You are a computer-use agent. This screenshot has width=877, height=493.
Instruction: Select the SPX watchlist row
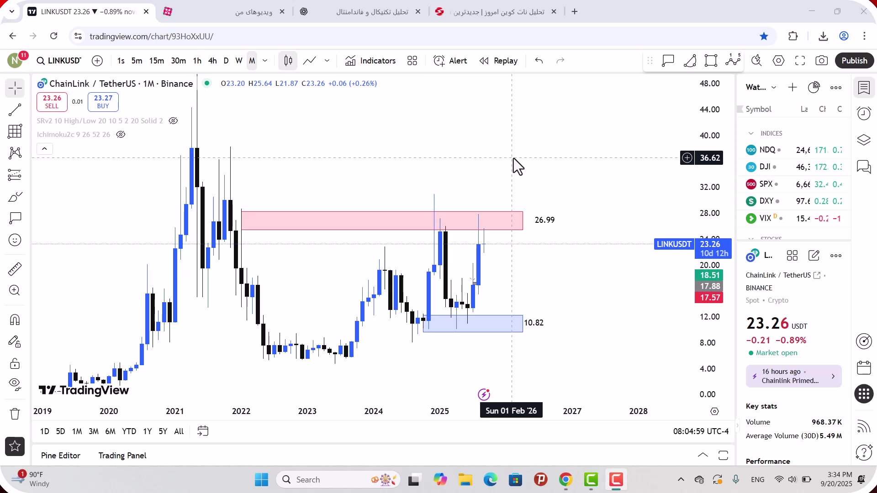[794, 184]
